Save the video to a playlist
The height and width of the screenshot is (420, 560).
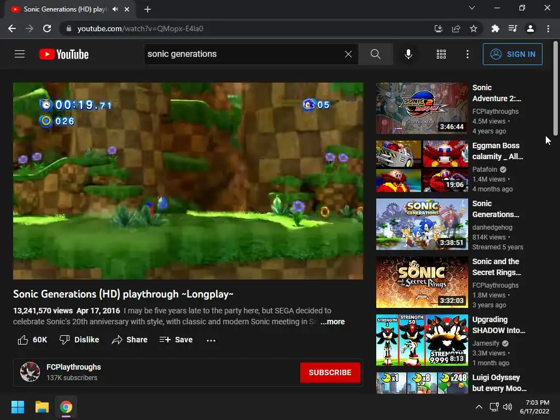pos(176,340)
